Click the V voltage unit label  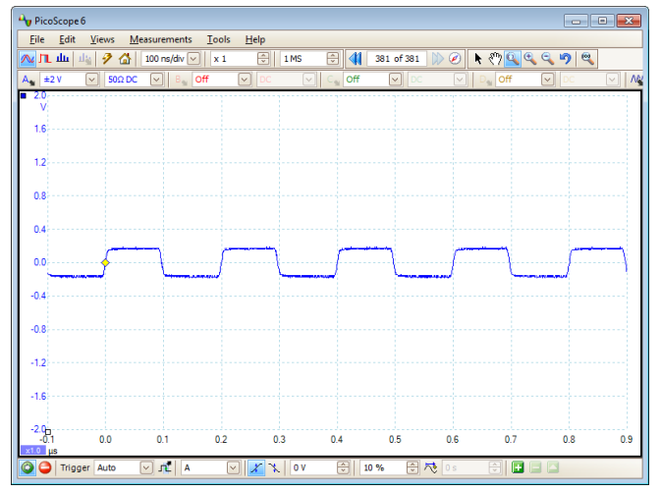43,107
